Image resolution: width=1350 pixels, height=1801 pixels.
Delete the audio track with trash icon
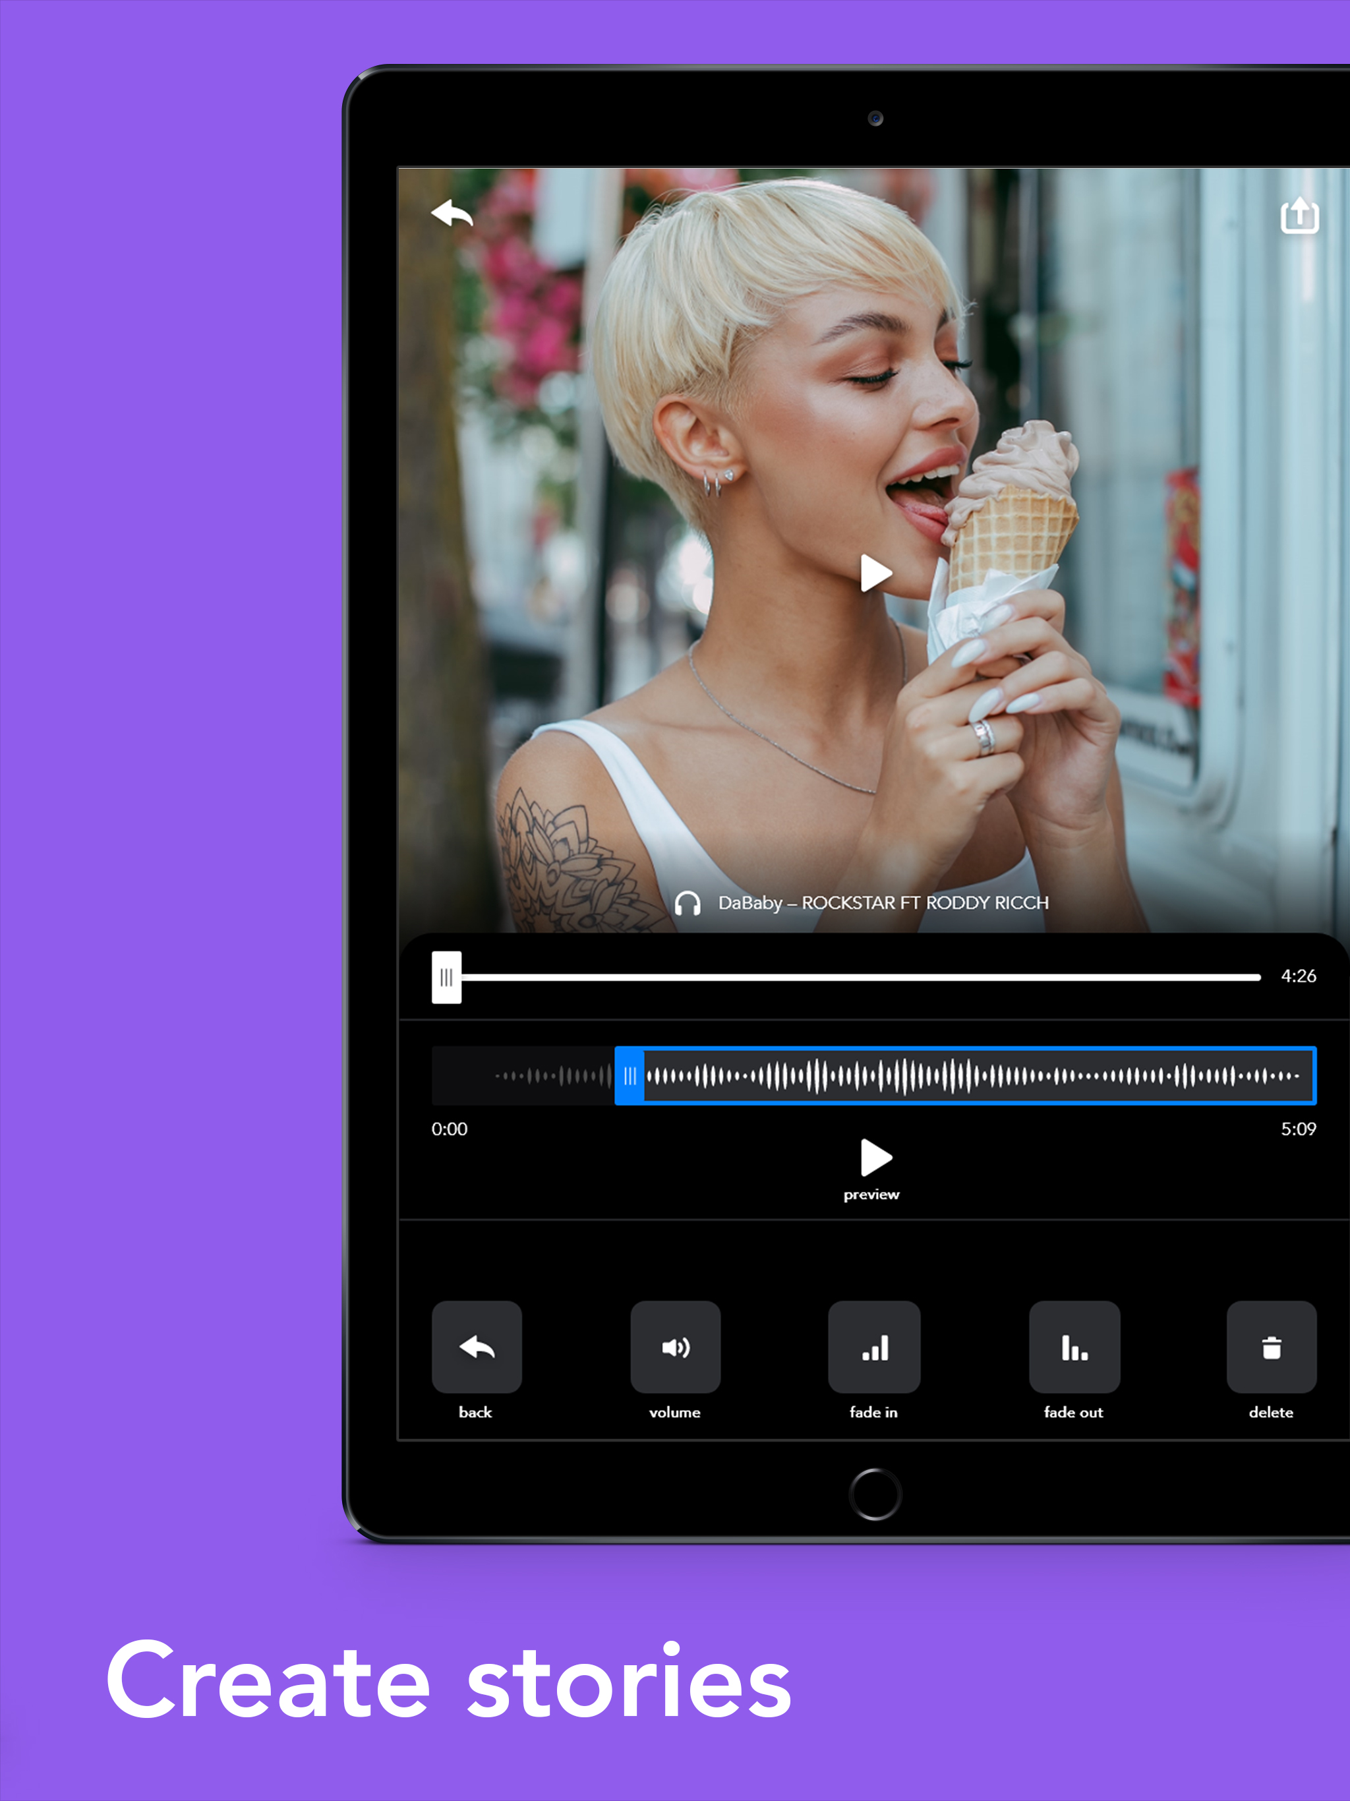(1271, 1347)
